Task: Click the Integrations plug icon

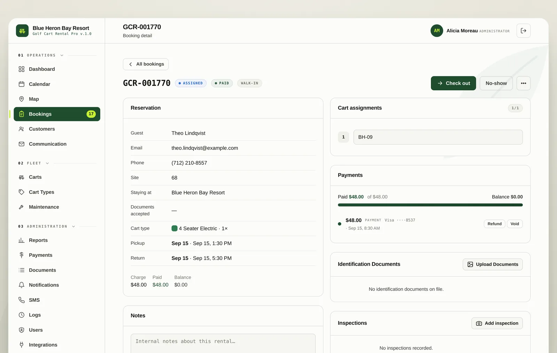Action: pyautogui.click(x=22, y=345)
